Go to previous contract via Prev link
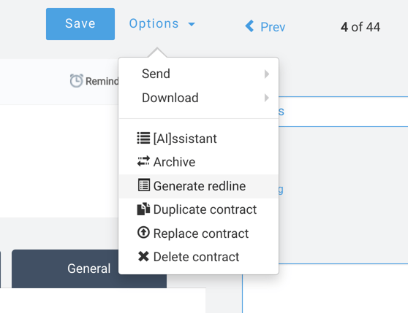The width and height of the screenshot is (408, 313). pyautogui.click(x=265, y=27)
